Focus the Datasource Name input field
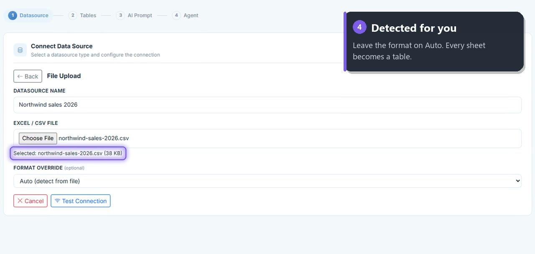Image resolution: width=535 pixels, height=254 pixels. (x=267, y=105)
